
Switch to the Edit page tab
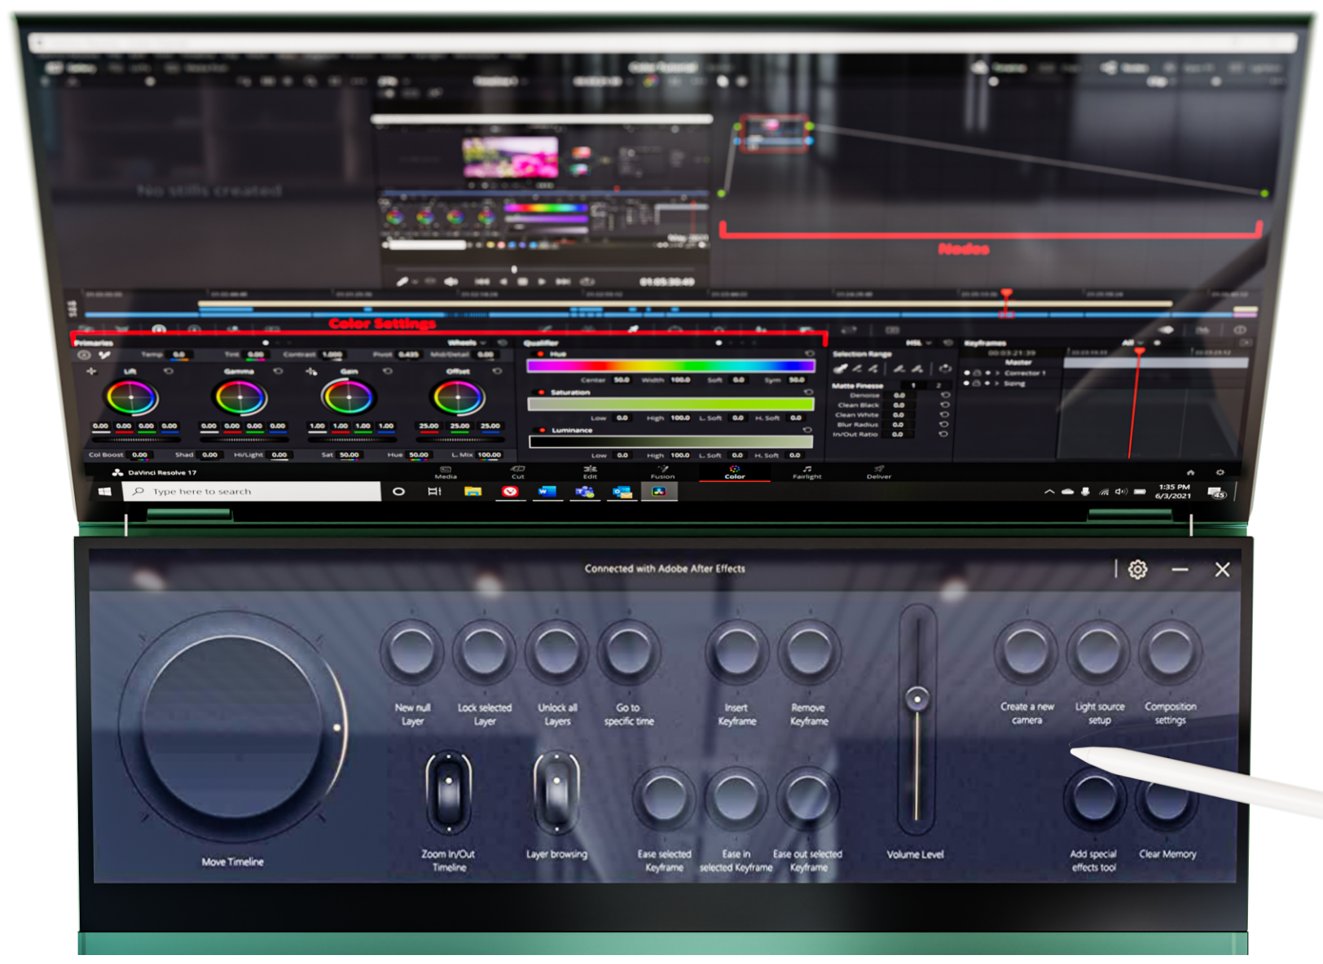pos(590,472)
